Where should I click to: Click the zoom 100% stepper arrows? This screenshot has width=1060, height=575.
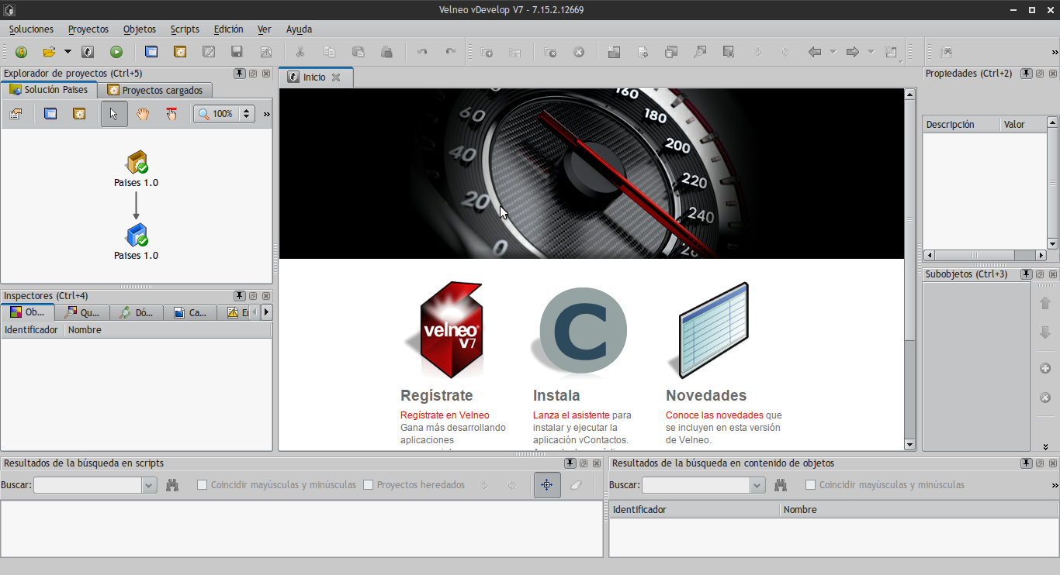[247, 114]
